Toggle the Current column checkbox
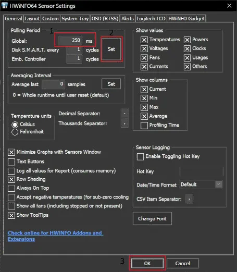The width and height of the screenshot is (237, 272). [x=144, y=89]
